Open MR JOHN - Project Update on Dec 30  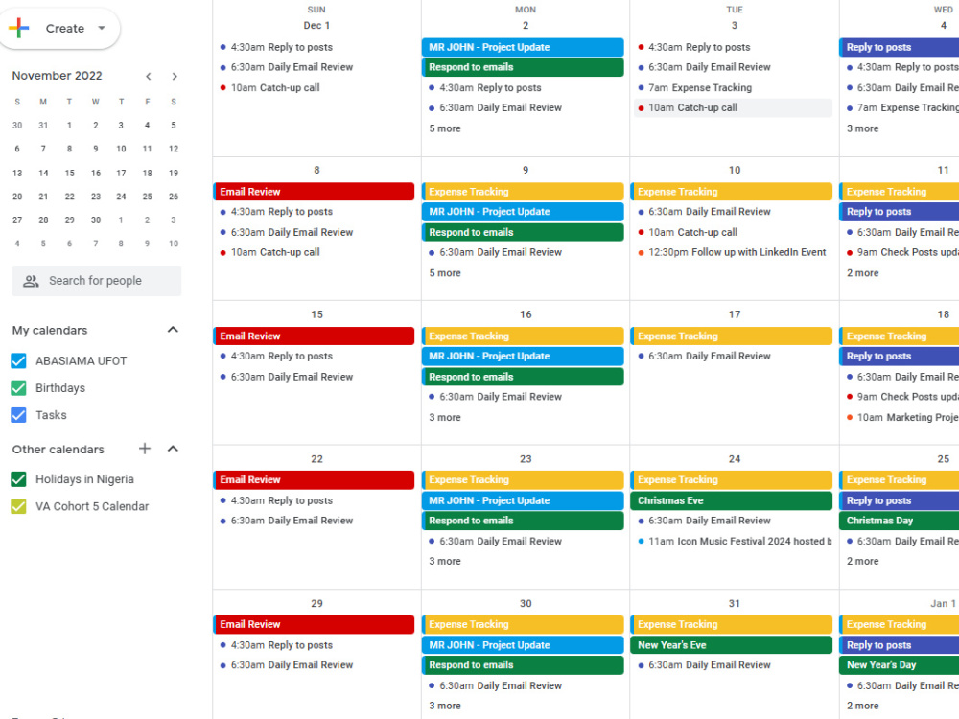coord(523,645)
